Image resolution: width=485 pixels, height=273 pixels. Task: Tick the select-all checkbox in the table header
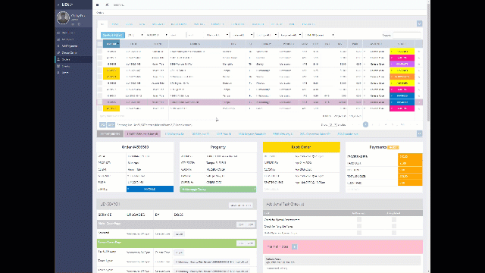pos(100,44)
